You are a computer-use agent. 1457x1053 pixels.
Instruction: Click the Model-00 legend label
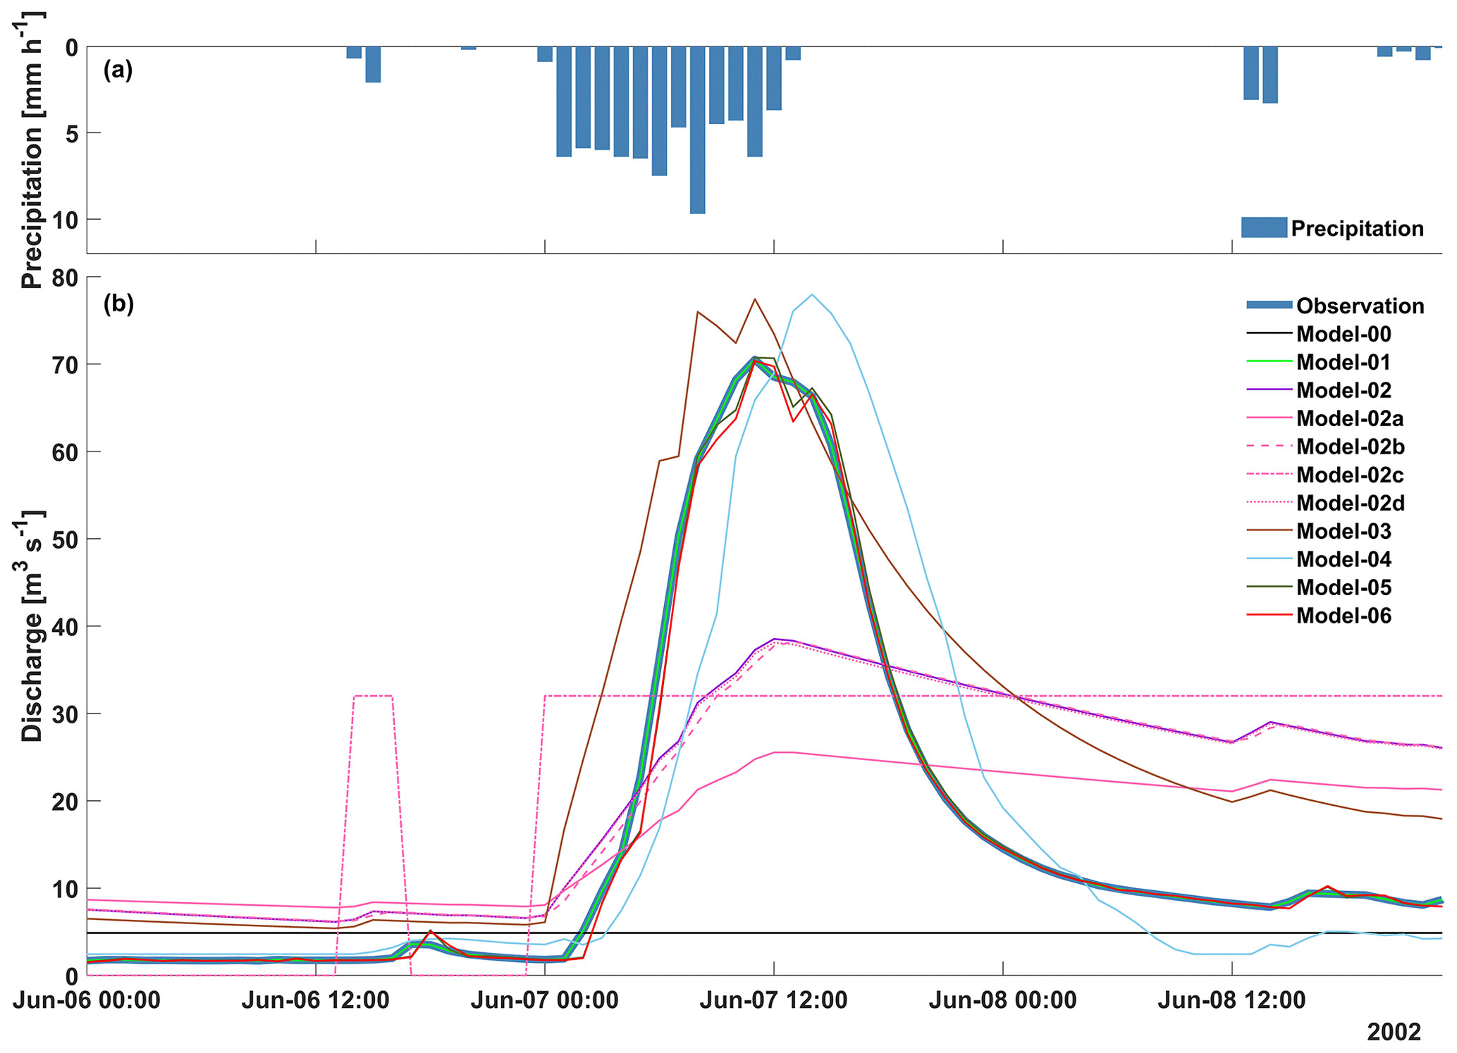(1344, 334)
